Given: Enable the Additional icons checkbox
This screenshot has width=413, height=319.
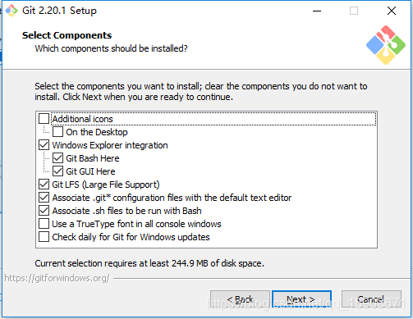Looking at the screenshot, I should point(44,119).
